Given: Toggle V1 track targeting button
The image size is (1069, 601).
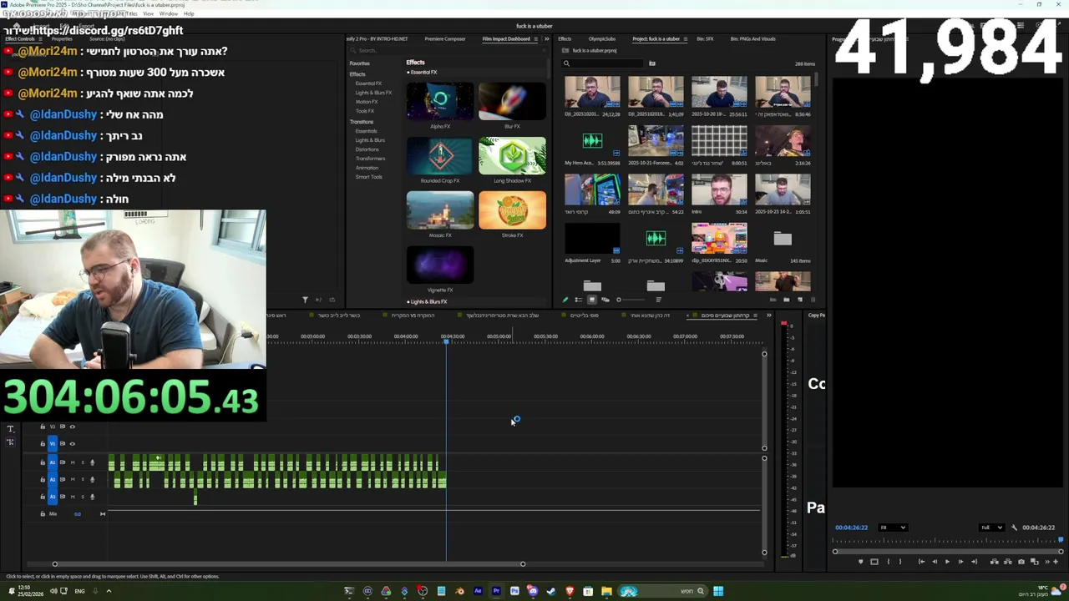Looking at the screenshot, I should pos(53,444).
